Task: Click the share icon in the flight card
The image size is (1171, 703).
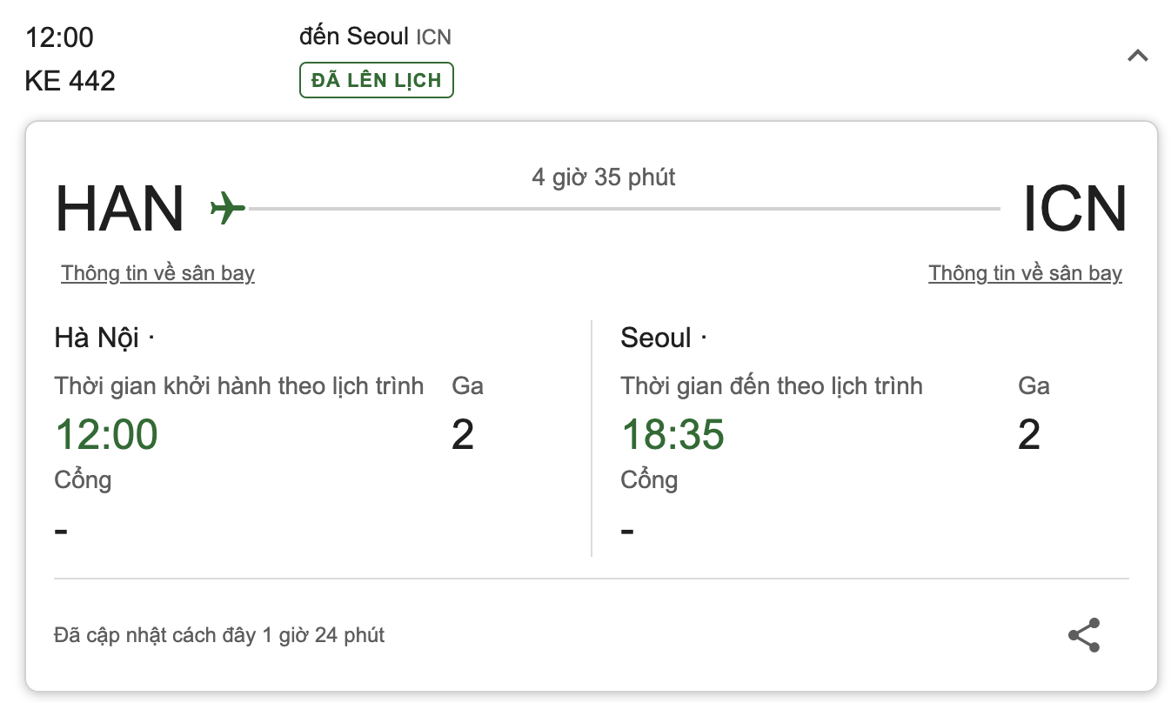Action: point(1084,635)
